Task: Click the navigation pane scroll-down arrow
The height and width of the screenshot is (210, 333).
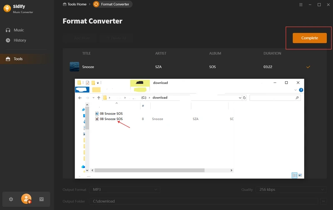Action: click(x=87, y=170)
